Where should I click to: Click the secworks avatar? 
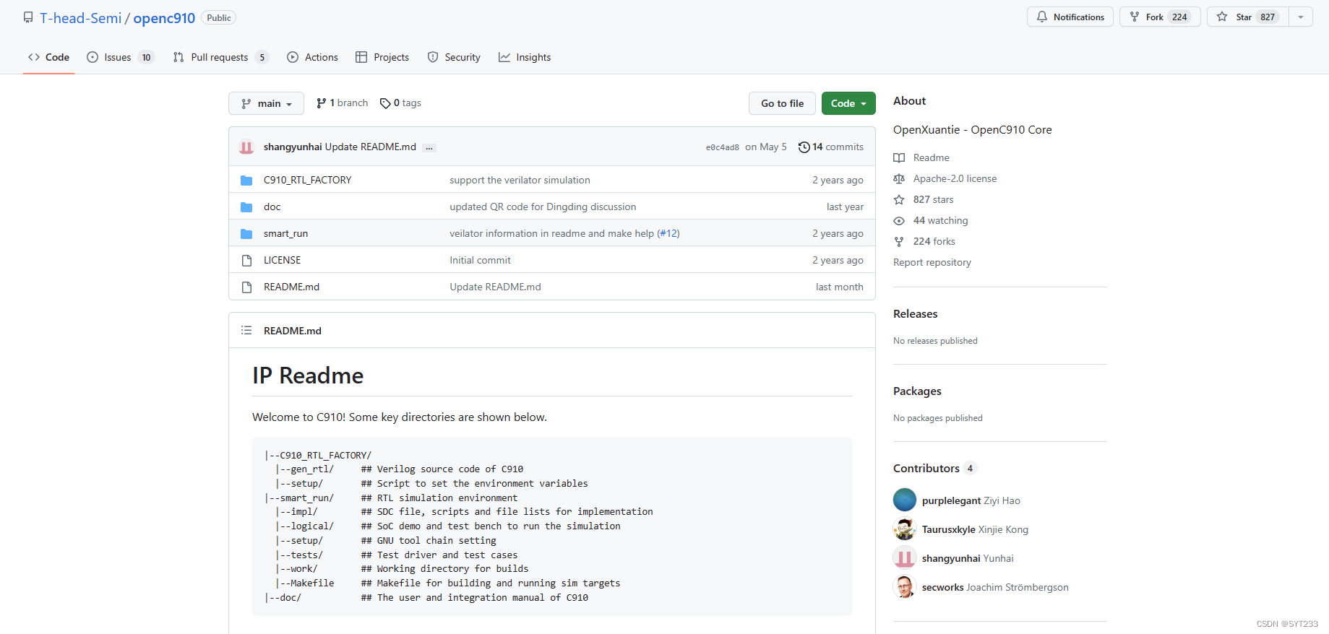[905, 586]
